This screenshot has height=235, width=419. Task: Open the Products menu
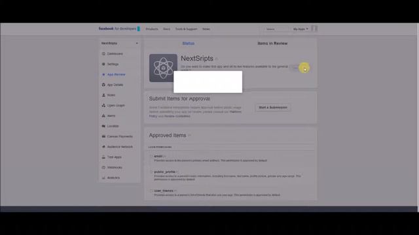click(152, 29)
